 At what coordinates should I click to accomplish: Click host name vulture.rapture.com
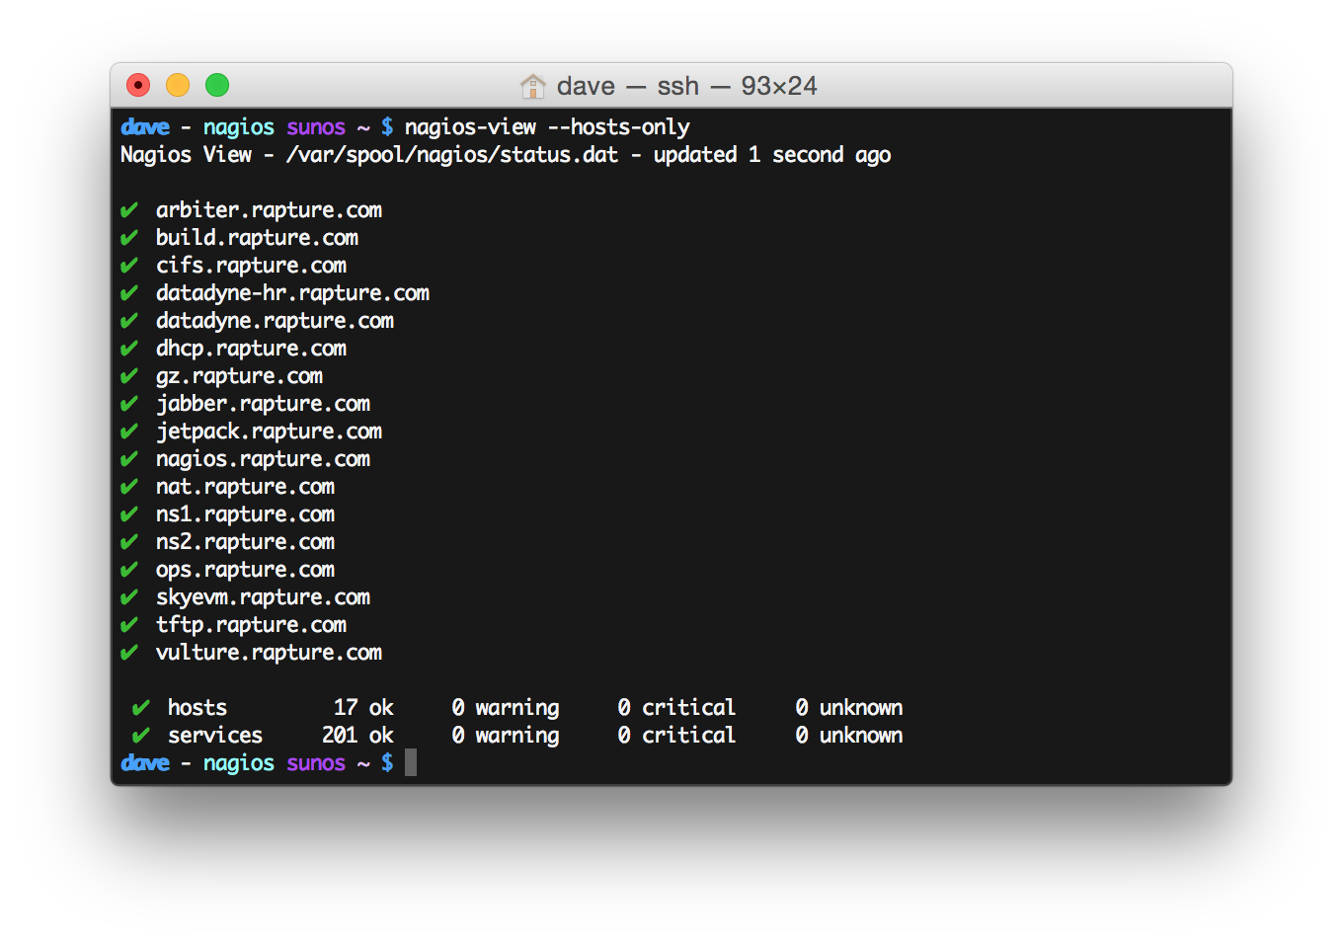point(269,653)
